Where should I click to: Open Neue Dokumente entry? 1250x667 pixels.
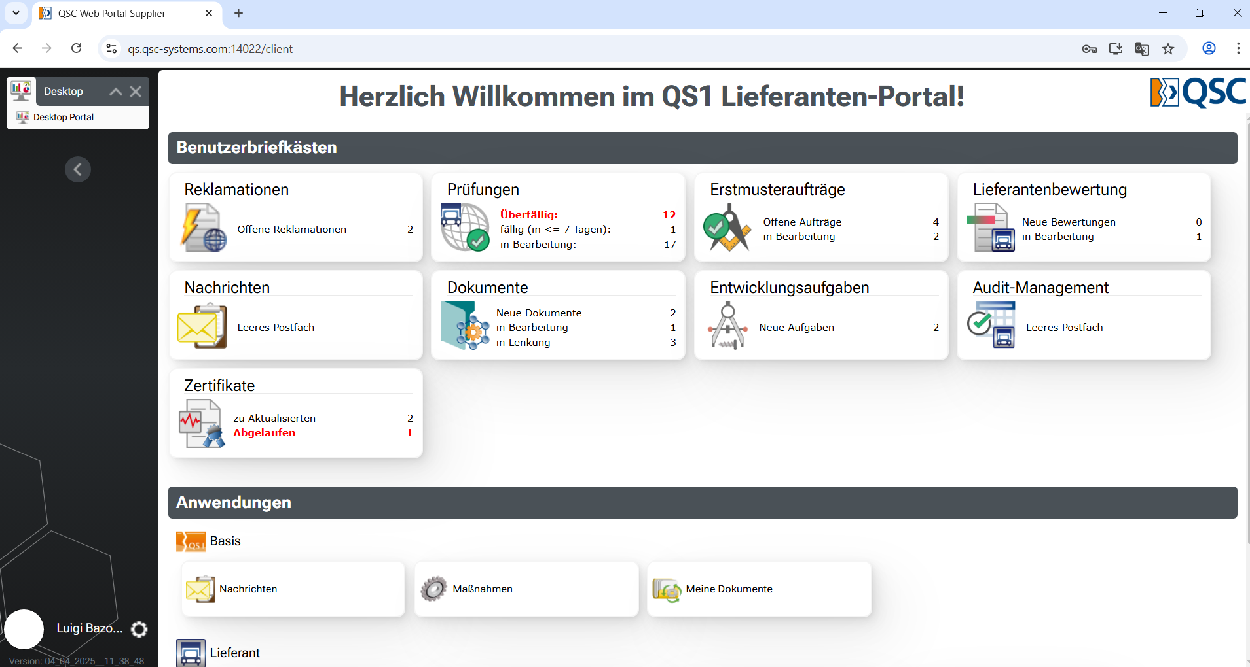[x=586, y=313]
